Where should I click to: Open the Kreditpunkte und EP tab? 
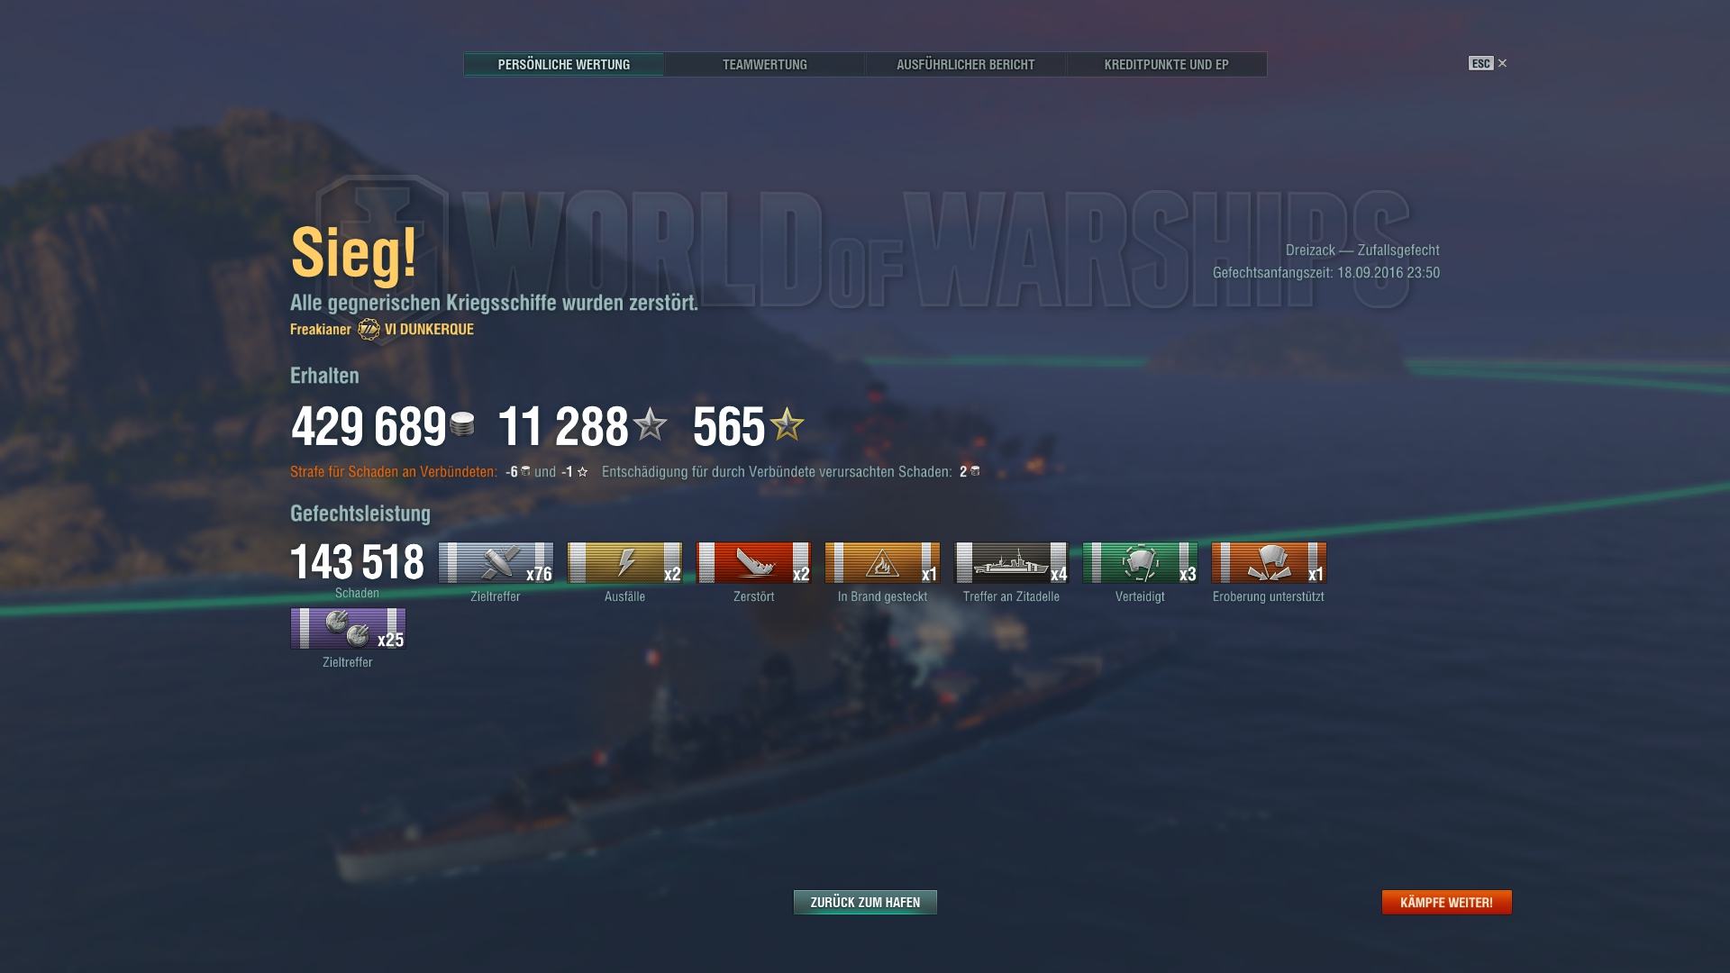point(1167,64)
